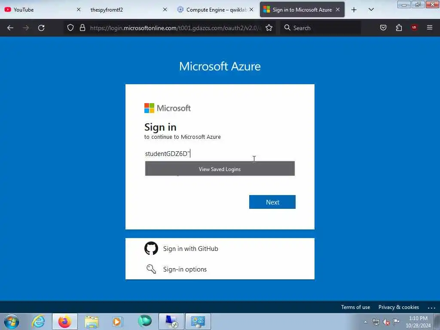Go back using the browser back arrow
The height and width of the screenshot is (330, 440).
(10, 28)
